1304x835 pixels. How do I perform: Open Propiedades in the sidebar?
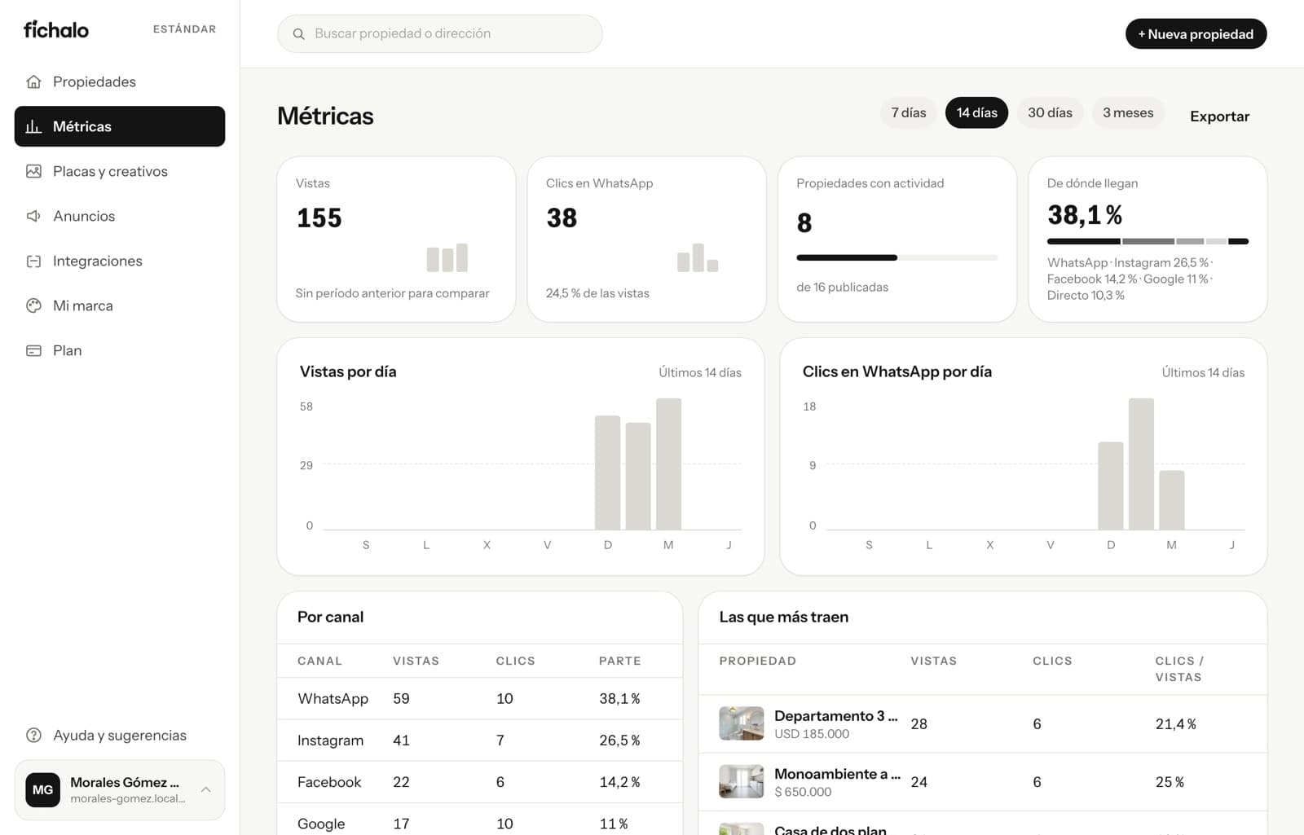click(x=120, y=81)
